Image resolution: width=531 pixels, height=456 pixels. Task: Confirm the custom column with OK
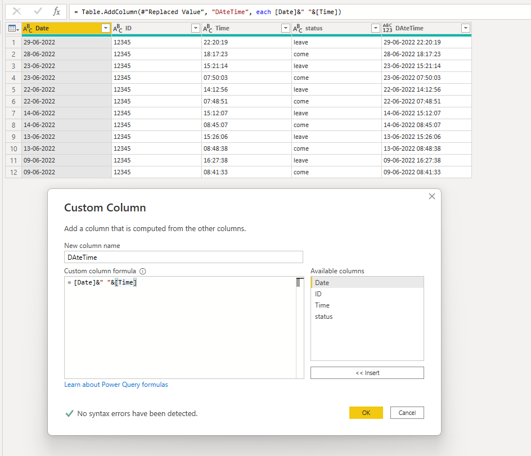366,413
